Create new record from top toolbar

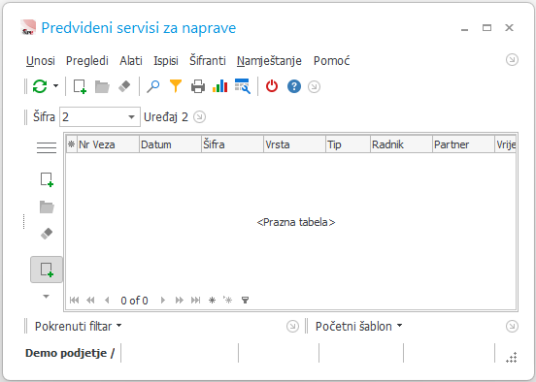click(80, 86)
